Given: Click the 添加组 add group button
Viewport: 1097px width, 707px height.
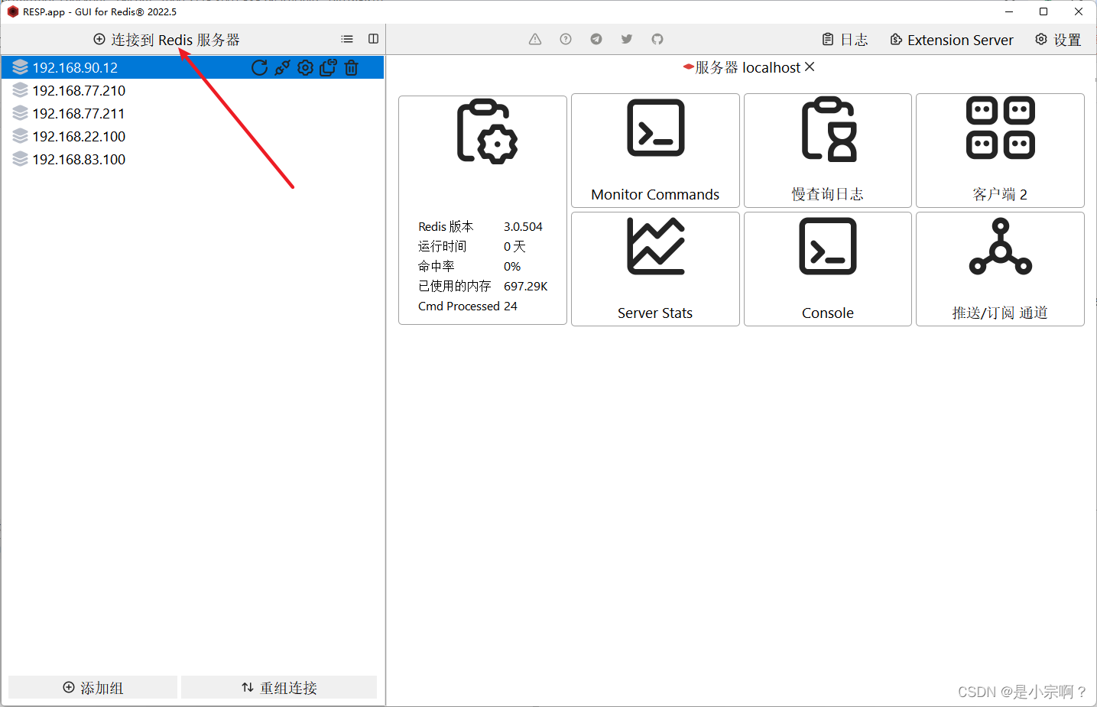Looking at the screenshot, I should [x=93, y=687].
